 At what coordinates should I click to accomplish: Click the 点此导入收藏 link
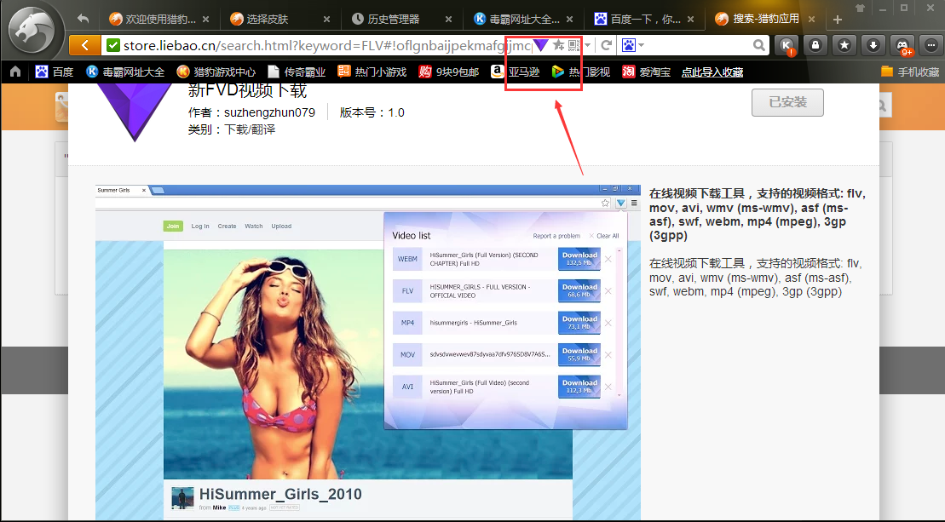tap(712, 72)
